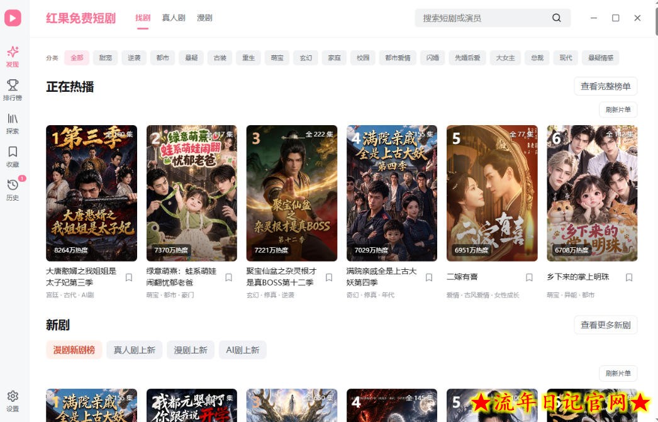This screenshot has height=422, width=658.
Task: Click the title text 乡下来的掌上明珠
Action: 578,277
